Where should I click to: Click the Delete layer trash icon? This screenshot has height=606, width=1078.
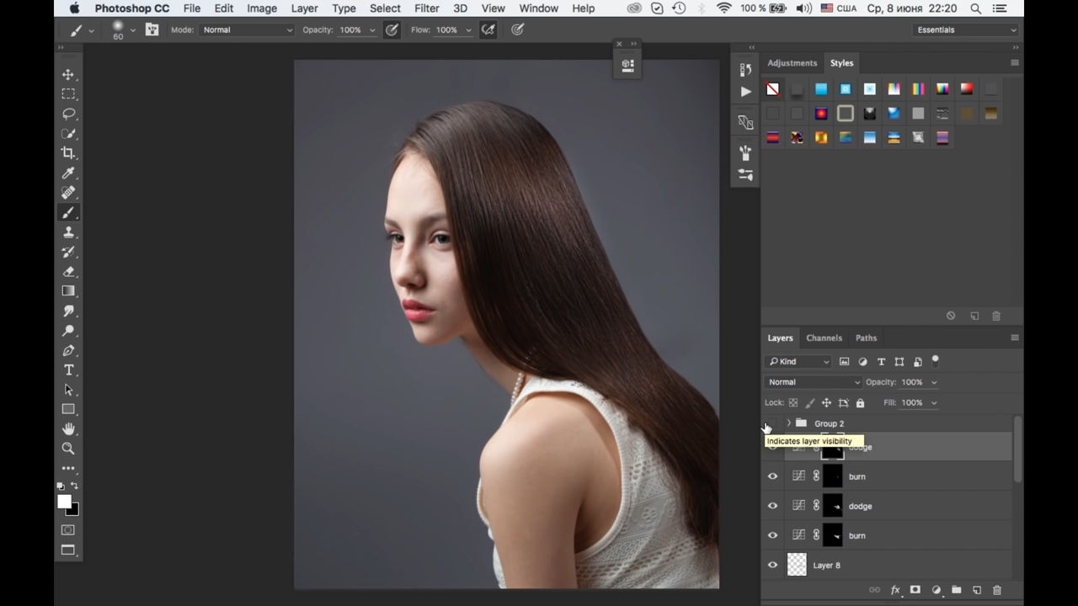(997, 590)
